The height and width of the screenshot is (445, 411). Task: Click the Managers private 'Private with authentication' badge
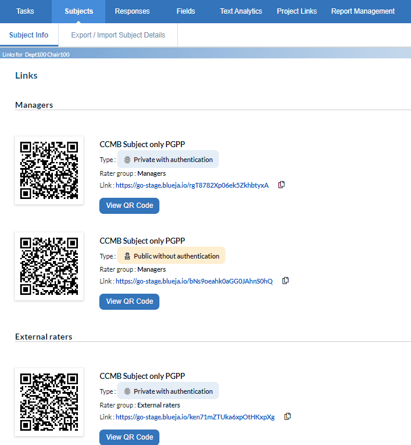168,159
